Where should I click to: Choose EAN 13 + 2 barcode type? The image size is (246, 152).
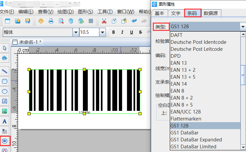[205, 70]
